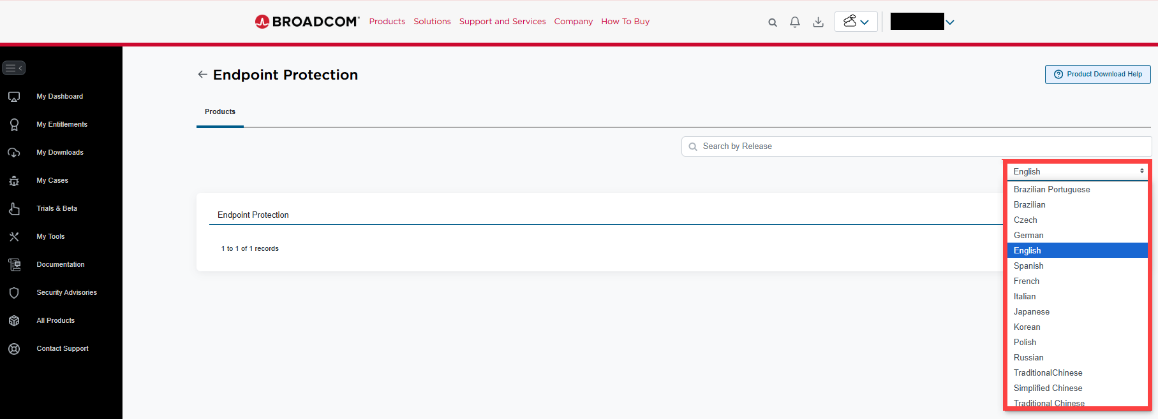1158x419 pixels.
Task: Open My Entitlements in sidebar
Action: (62, 125)
